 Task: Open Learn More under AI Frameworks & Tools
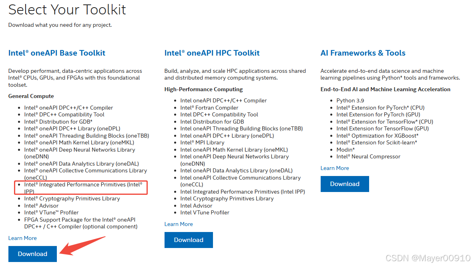335,168
